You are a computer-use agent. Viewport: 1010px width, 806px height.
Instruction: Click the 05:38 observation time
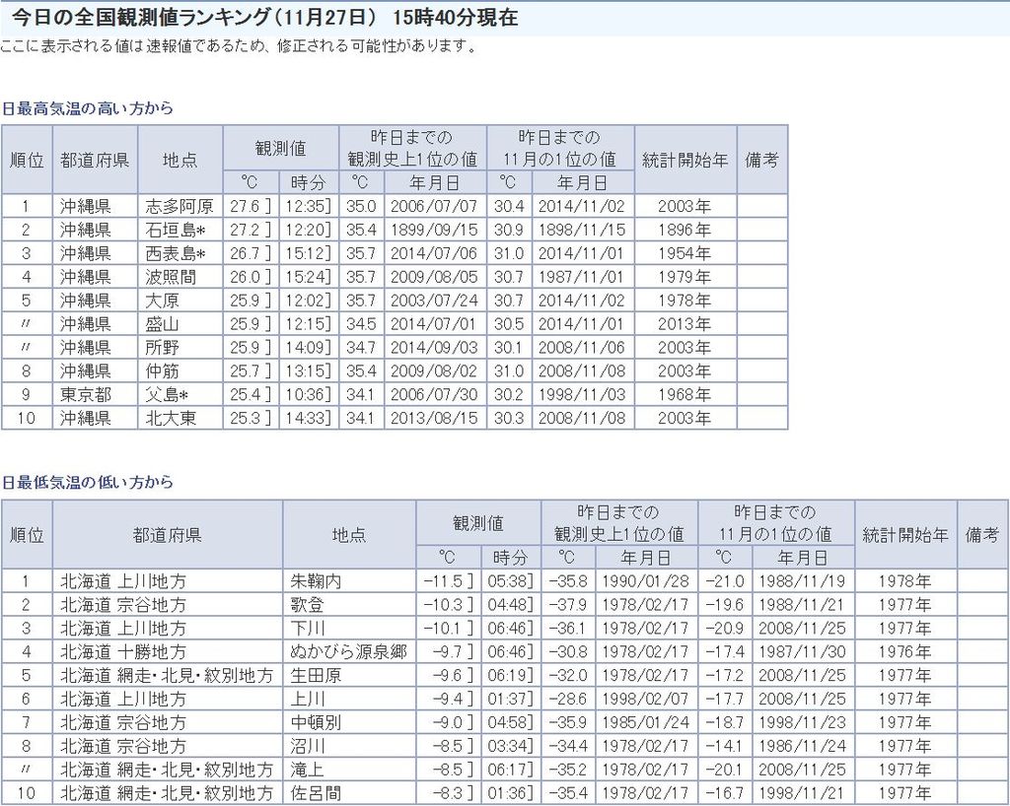tap(511, 581)
